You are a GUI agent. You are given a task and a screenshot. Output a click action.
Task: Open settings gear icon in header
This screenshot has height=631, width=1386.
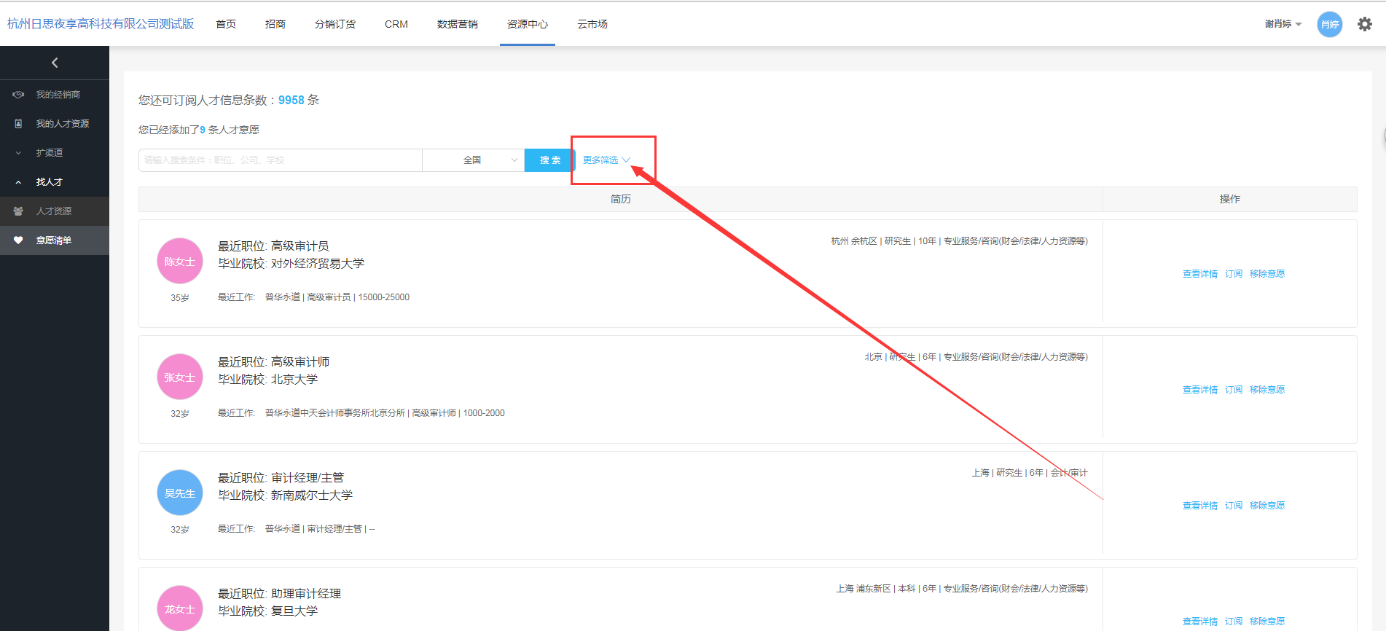click(1364, 24)
